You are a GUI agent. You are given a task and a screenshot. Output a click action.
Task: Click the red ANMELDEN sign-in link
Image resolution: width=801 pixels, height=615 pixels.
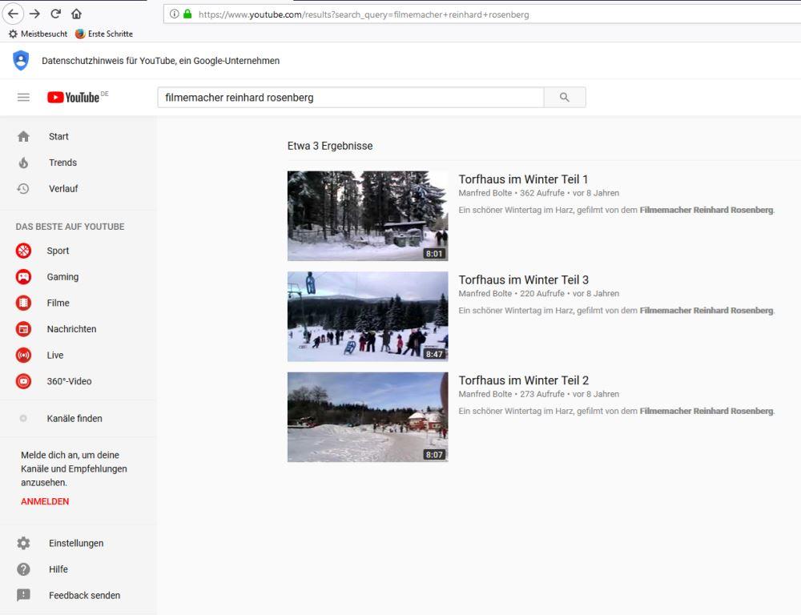pos(45,501)
